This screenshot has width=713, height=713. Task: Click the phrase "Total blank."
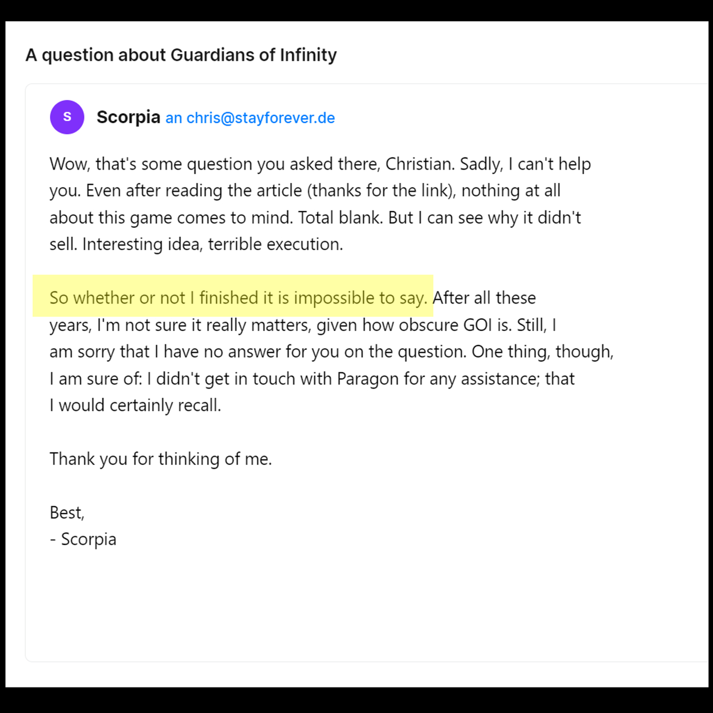[340, 218]
